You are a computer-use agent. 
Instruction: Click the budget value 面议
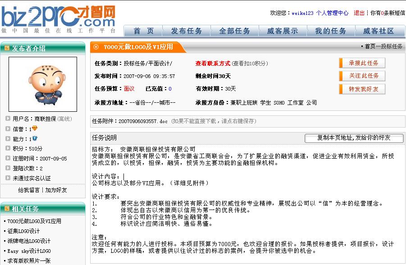point(129,89)
